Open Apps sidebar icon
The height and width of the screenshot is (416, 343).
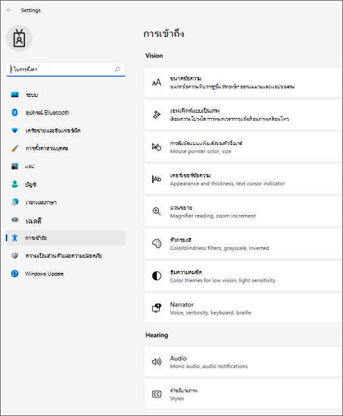coord(15,166)
